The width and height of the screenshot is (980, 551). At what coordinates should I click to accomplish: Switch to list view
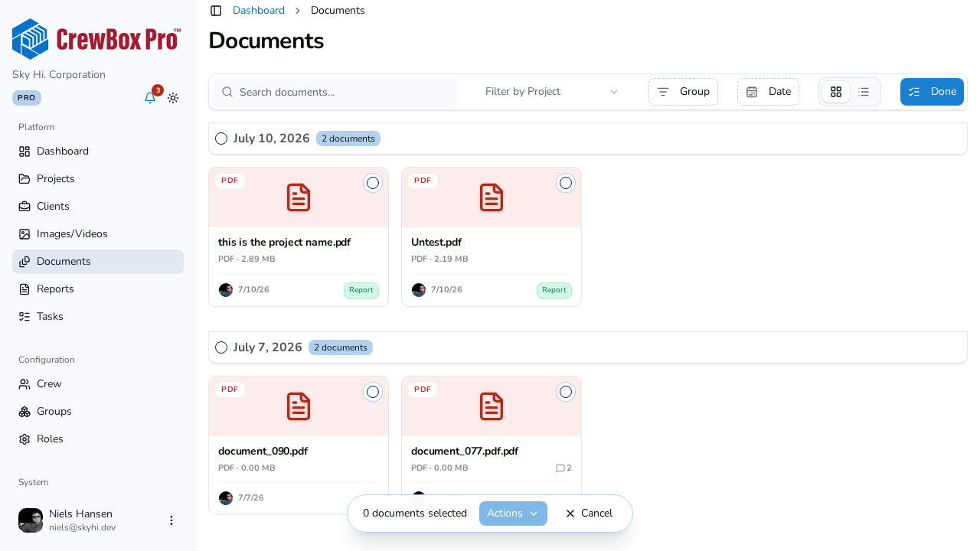coord(864,92)
